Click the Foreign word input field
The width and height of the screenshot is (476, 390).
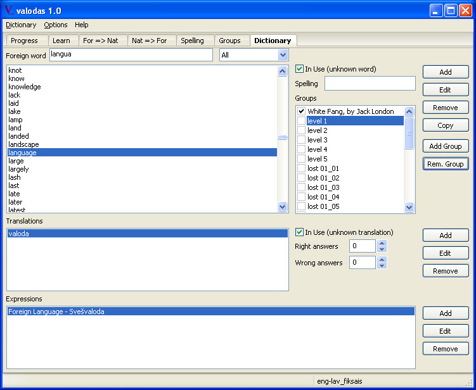pyautogui.click(x=131, y=55)
